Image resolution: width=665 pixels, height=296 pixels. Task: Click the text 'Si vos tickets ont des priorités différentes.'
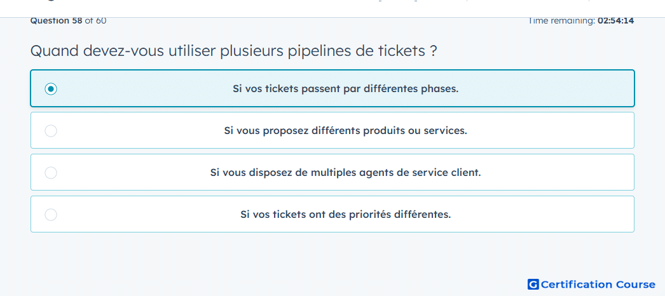(x=346, y=215)
